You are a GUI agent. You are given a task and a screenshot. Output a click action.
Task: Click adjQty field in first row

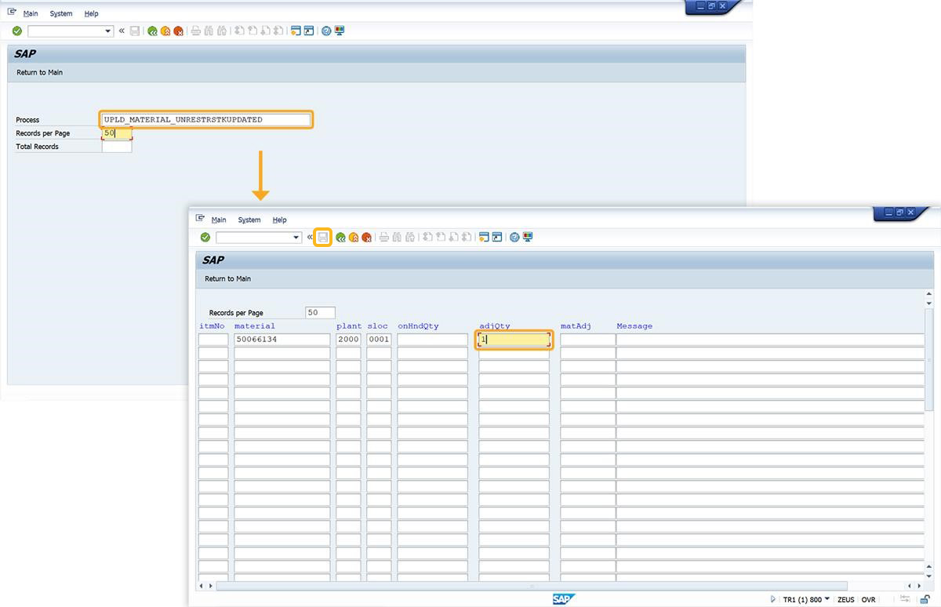point(514,340)
